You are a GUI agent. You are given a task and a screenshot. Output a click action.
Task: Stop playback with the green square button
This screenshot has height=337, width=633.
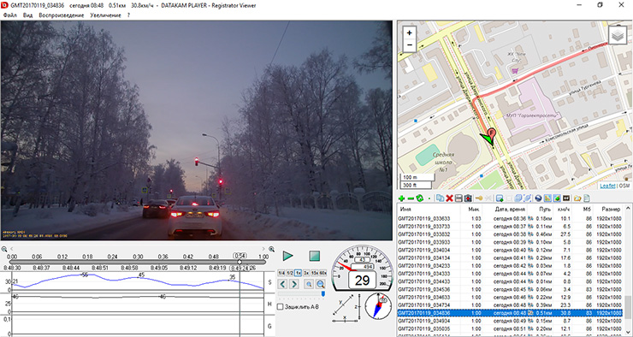click(x=315, y=256)
